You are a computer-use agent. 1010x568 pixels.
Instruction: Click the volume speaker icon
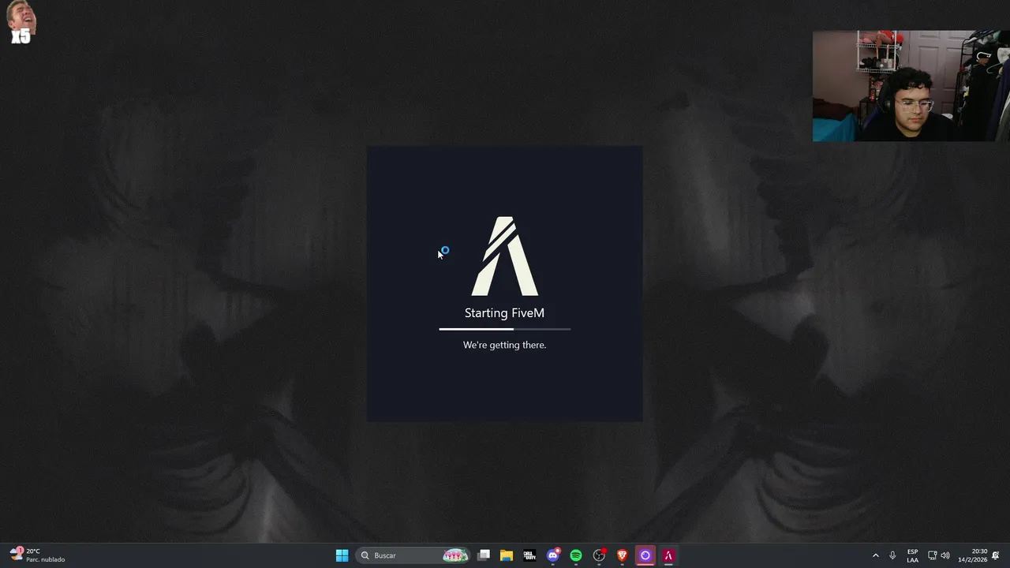(945, 555)
